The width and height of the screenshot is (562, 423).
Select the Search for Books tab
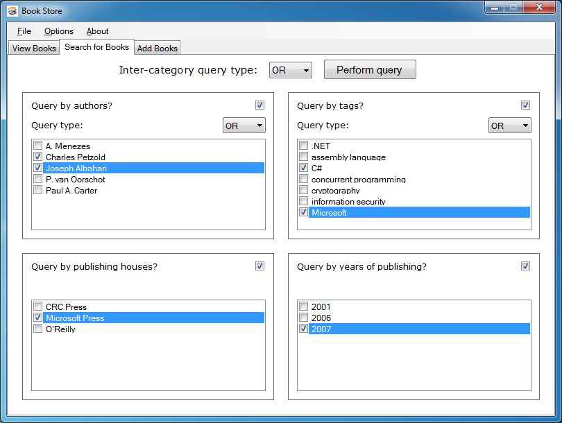tap(96, 47)
